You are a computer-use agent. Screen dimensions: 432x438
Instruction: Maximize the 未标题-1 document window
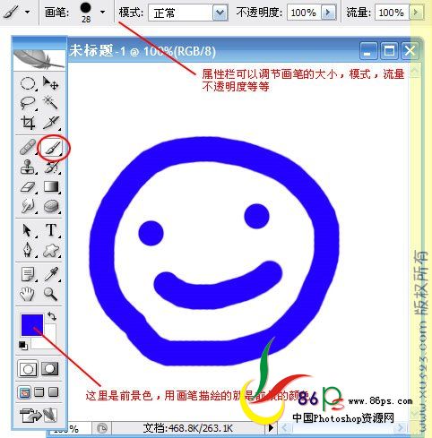click(388, 51)
